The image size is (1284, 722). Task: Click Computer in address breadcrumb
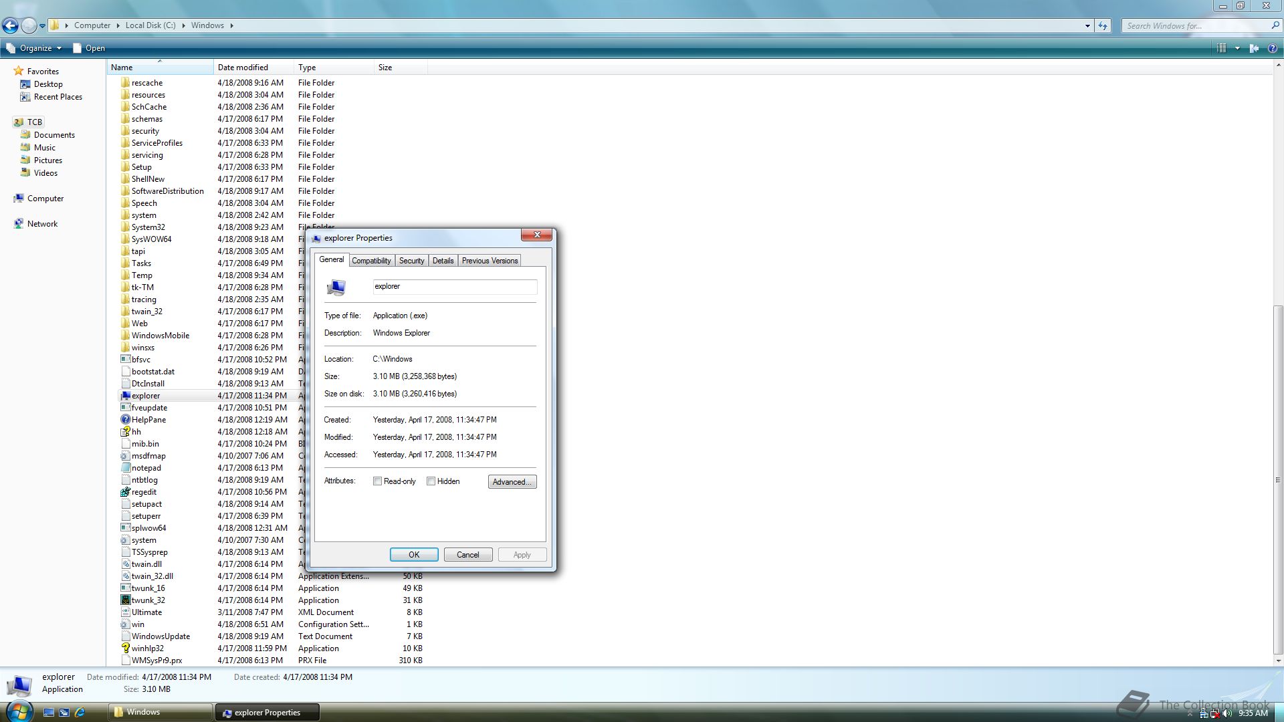point(92,25)
